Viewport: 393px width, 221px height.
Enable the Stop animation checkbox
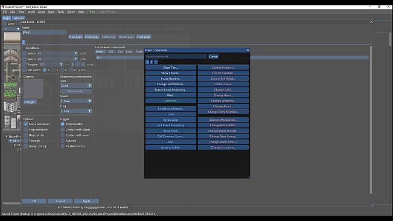coord(26,130)
